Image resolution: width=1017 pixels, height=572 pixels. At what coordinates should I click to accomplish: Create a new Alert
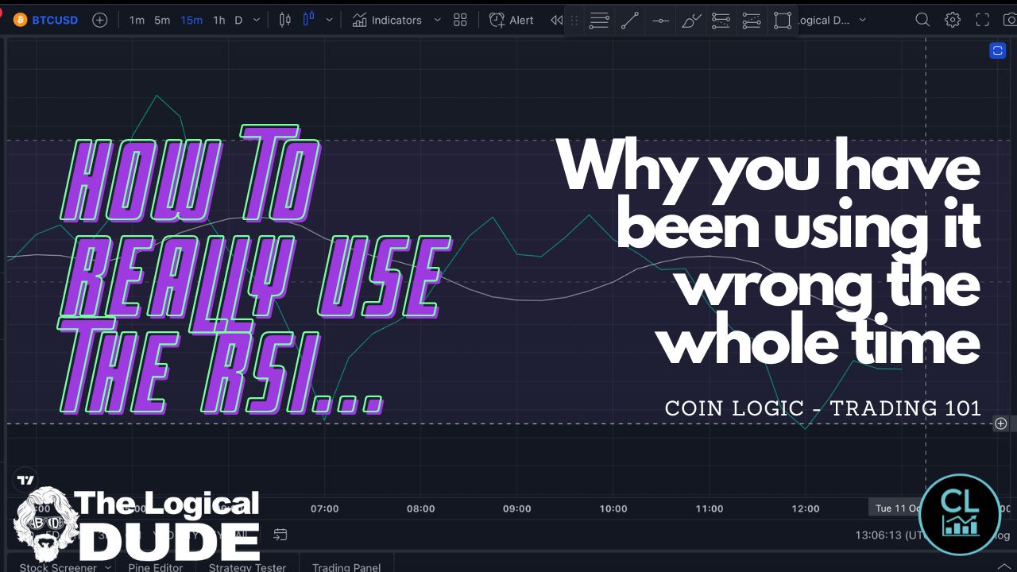[x=512, y=20]
